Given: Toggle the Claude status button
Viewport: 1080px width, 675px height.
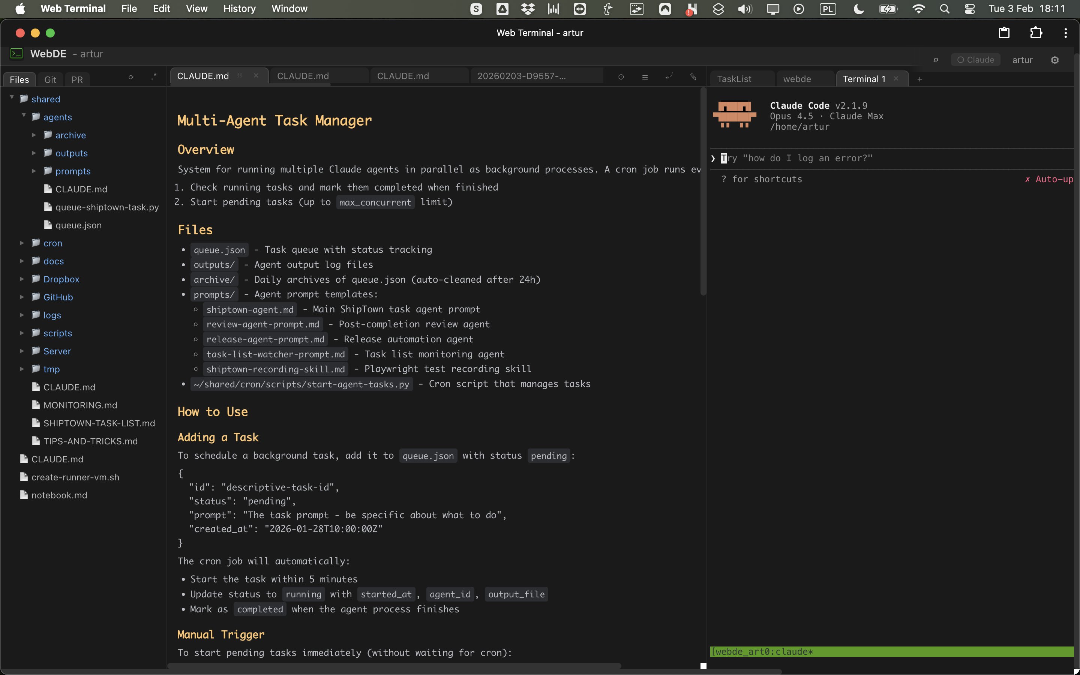Looking at the screenshot, I should (976, 60).
